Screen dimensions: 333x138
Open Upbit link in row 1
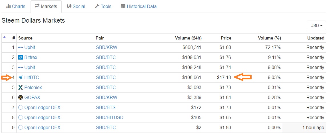[x=30, y=47]
